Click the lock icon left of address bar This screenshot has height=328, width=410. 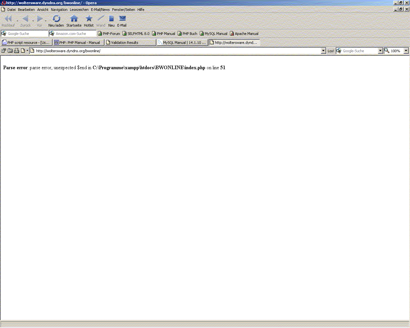point(4,51)
